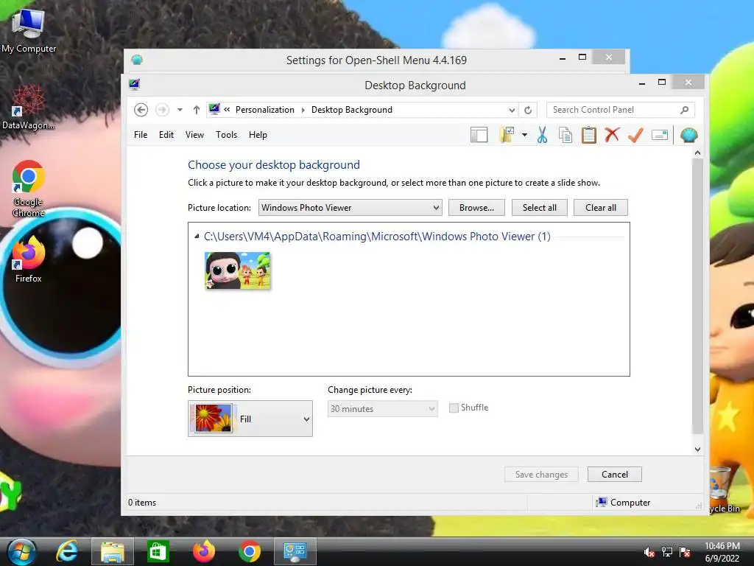Open dropdown arrow beside folder options icon
Screen dimensions: 754x566
tap(524, 136)
